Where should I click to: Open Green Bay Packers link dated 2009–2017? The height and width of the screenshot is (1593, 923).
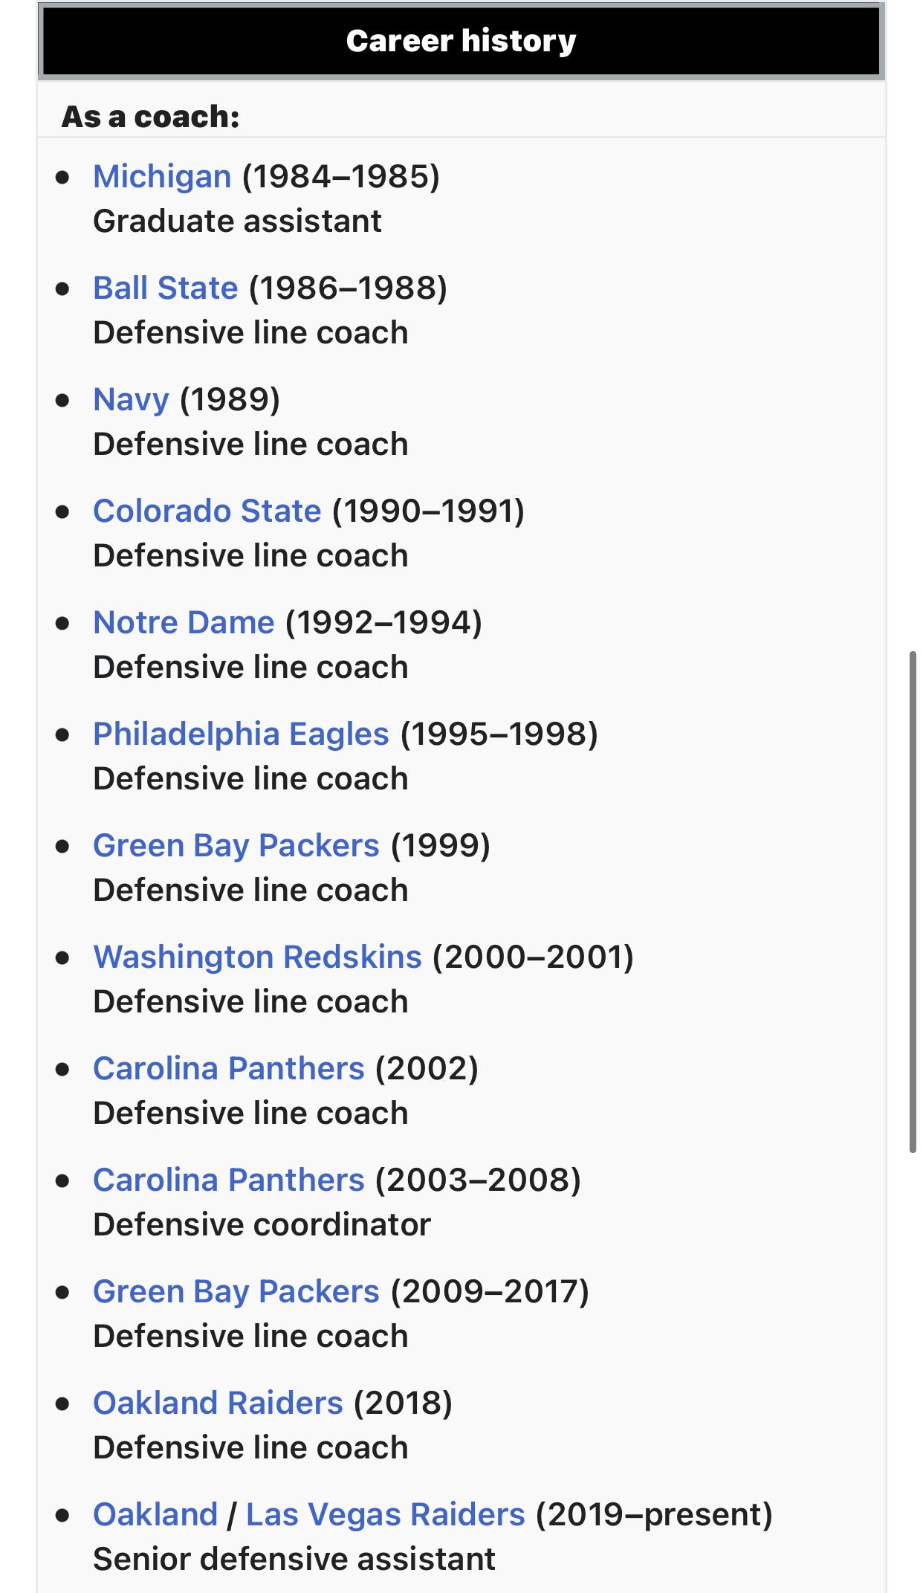tap(236, 1292)
